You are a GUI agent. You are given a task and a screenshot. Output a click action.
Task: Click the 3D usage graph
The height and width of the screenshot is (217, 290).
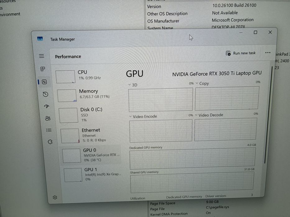160,100
